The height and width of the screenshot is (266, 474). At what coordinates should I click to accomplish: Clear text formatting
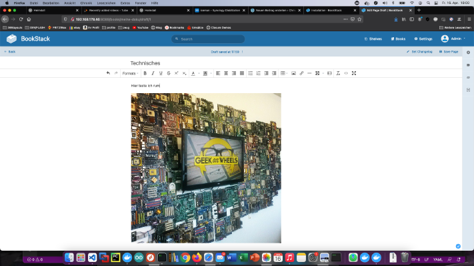tap(338, 73)
